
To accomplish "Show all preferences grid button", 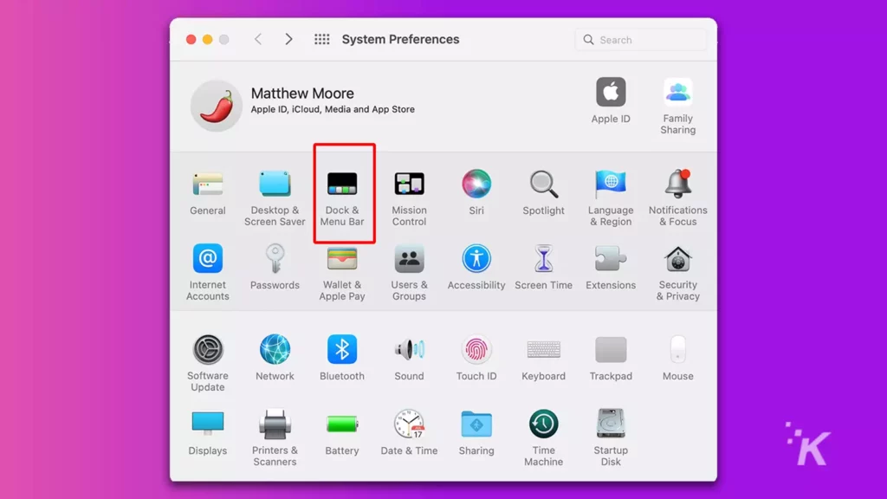I will [x=322, y=39].
